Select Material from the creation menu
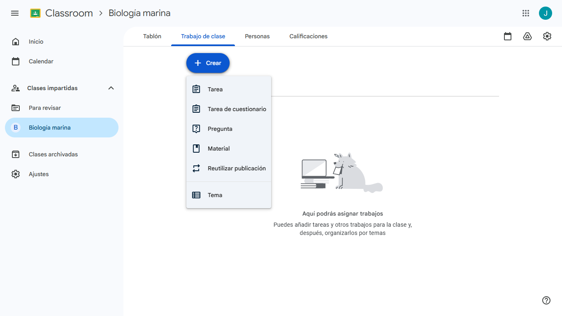Image resolution: width=562 pixels, height=316 pixels. pyautogui.click(x=219, y=149)
